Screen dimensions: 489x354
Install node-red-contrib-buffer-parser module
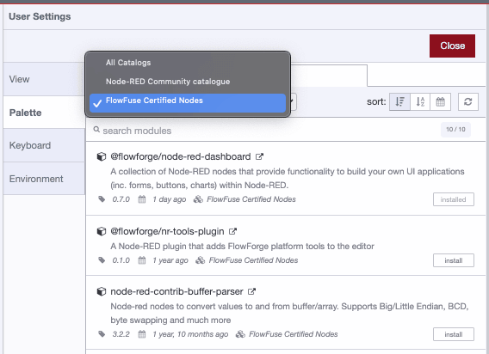pyautogui.click(x=454, y=334)
